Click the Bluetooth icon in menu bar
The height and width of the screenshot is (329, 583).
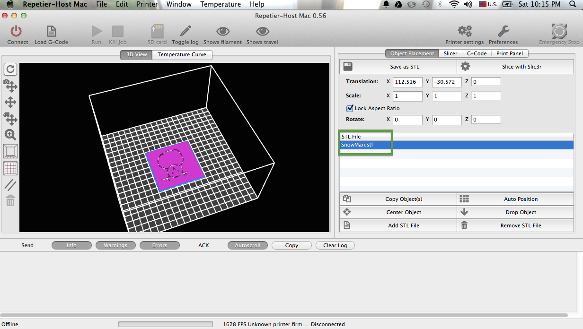coord(440,4)
